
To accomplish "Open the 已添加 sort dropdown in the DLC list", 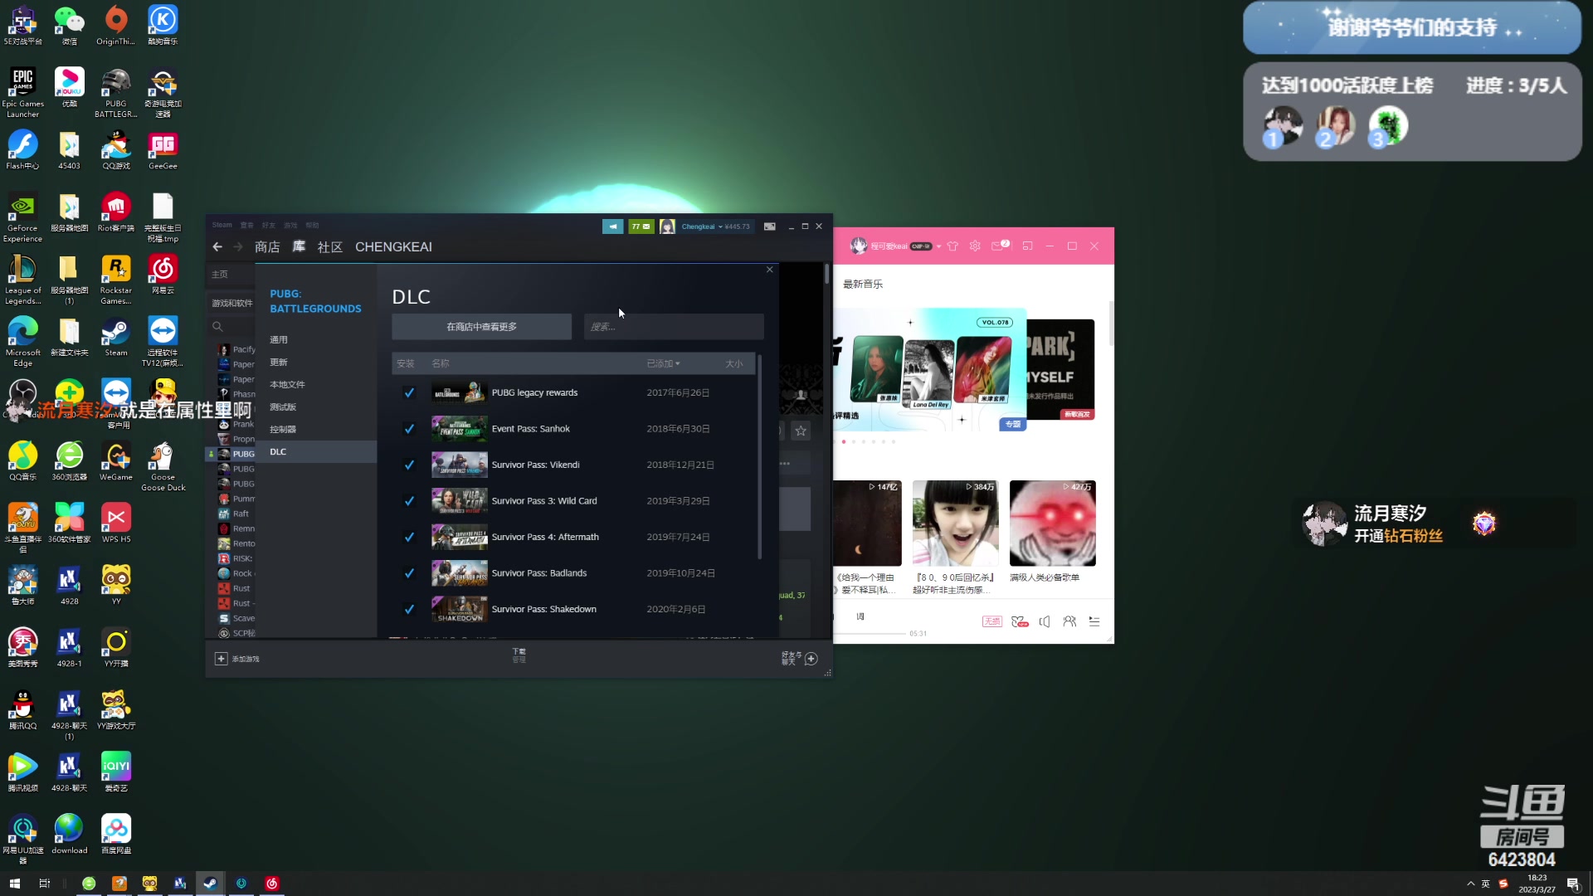I will coord(664,364).
